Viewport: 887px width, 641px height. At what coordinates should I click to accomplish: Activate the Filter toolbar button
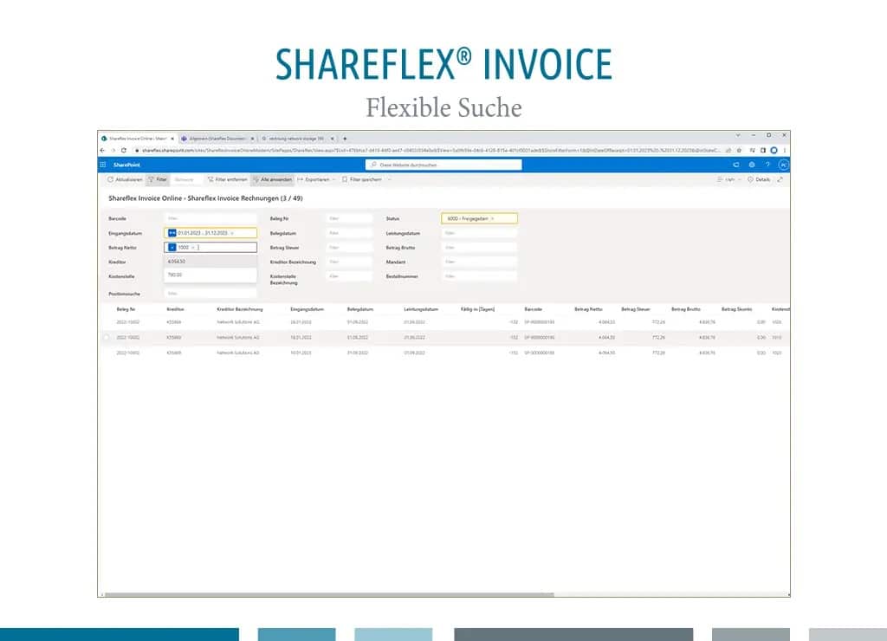point(156,179)
